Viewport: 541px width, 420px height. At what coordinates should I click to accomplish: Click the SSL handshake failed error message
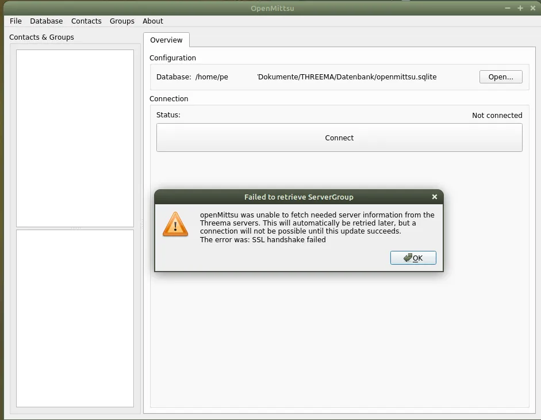coord(263,240)
